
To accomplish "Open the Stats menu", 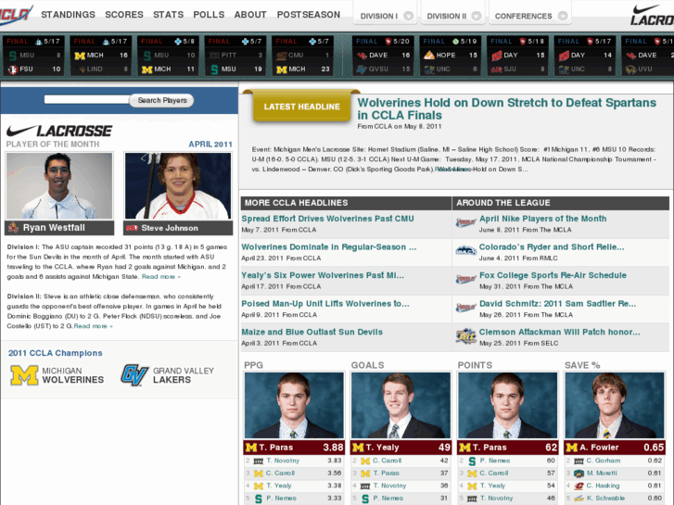I will pos(168,15).
